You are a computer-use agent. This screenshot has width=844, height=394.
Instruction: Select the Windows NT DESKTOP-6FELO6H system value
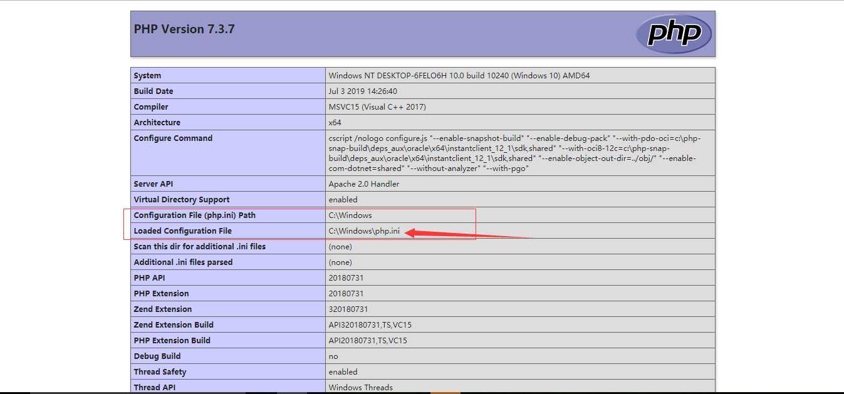click(x=459, y=76)
